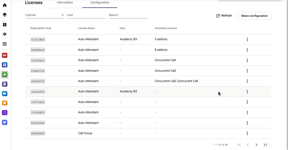This screenshot has height=150, width=288.
Task: Click the Mass configuration button
Action: [255, 16]
